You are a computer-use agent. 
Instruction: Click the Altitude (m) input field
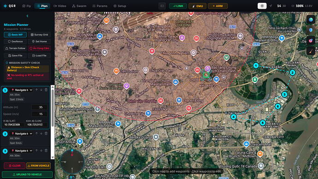point(40,107)
